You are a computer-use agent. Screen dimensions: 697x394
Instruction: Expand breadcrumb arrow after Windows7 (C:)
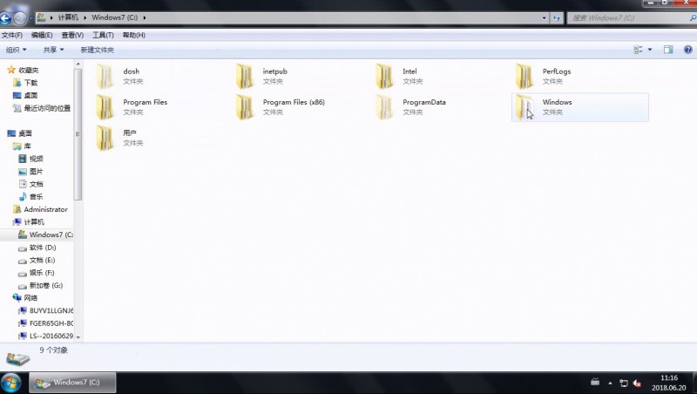145,17
